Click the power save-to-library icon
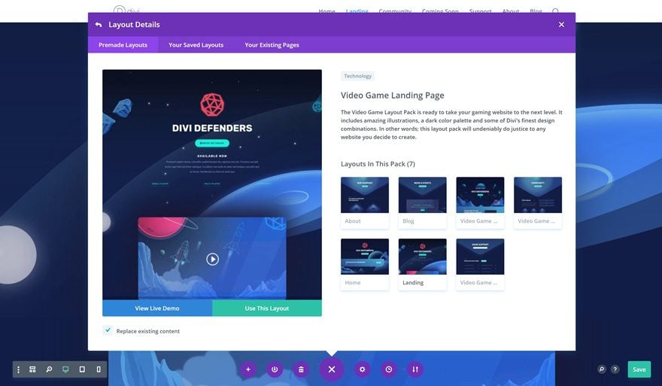The height and width of the screenshot is (386, 662). (275, 369)
